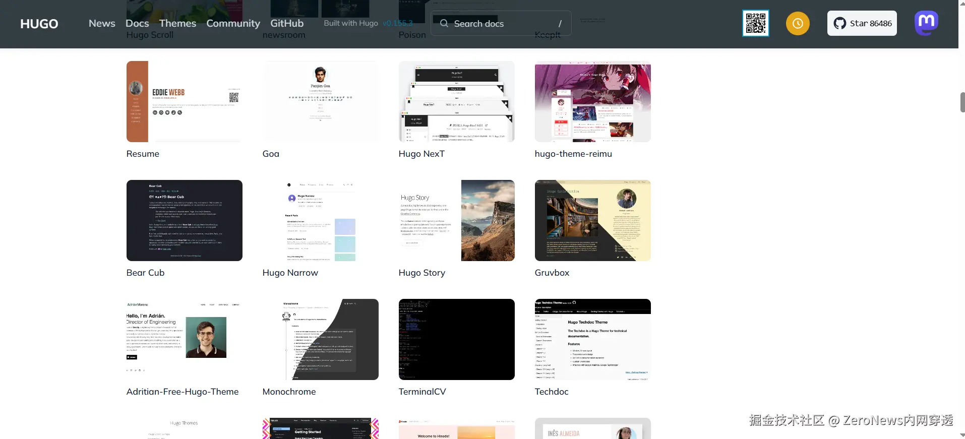The width and height of the screenshot is (965, 439).
Task: Open the Hugo Story theme thumbnail
Action: click(x=457, y=221)
